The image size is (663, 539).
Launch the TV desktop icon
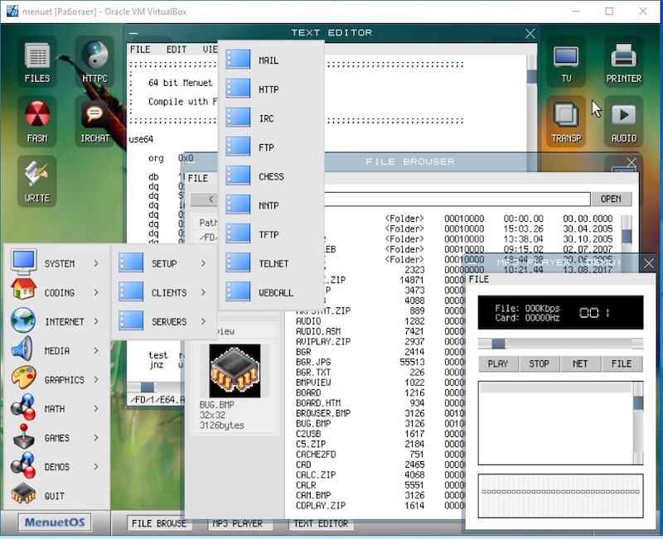[x=566, y=61]
